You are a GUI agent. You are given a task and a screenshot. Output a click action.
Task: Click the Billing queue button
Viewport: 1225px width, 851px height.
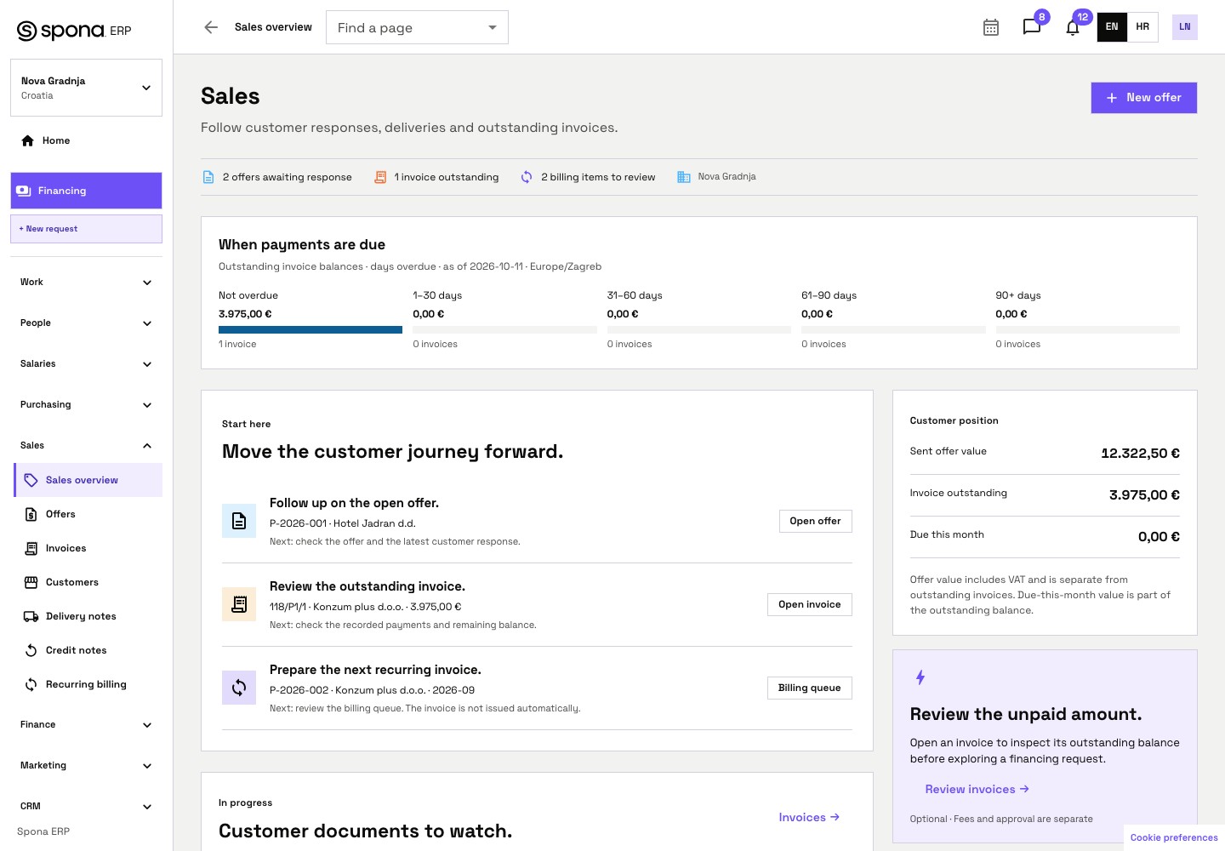[809, 688]
